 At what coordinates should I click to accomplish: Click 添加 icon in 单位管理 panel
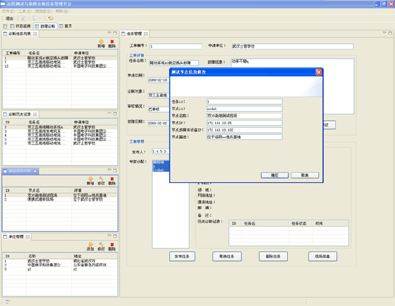click(90, 245)
